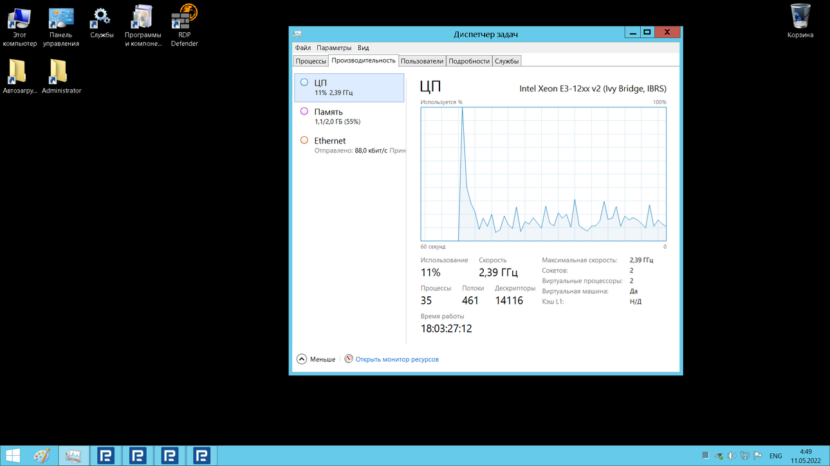
Task: Open the Action Center flag icon
Action: [758, 456]
